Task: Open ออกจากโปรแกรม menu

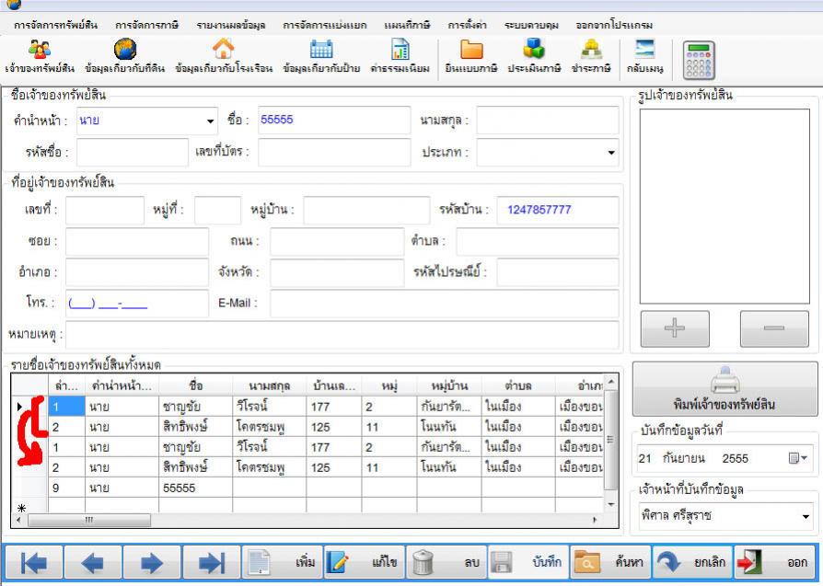Action: (614, 25)
